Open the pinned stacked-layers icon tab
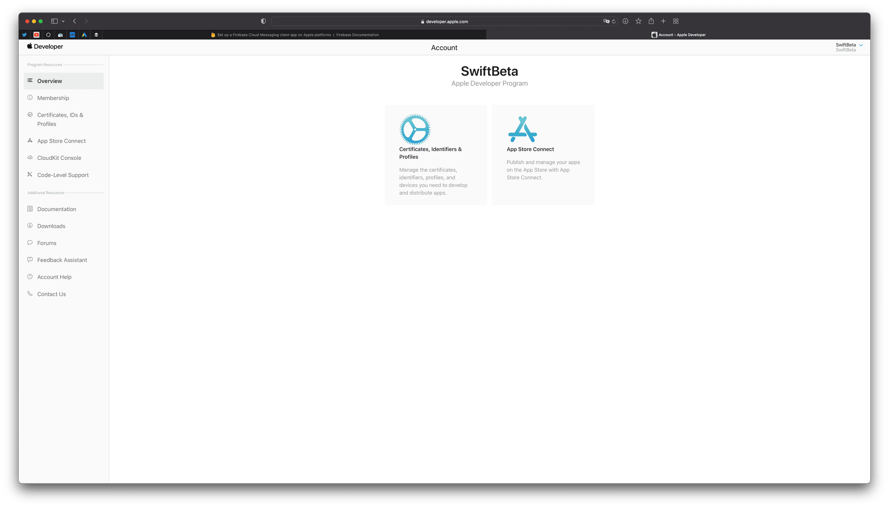 [x=96, y=35]
